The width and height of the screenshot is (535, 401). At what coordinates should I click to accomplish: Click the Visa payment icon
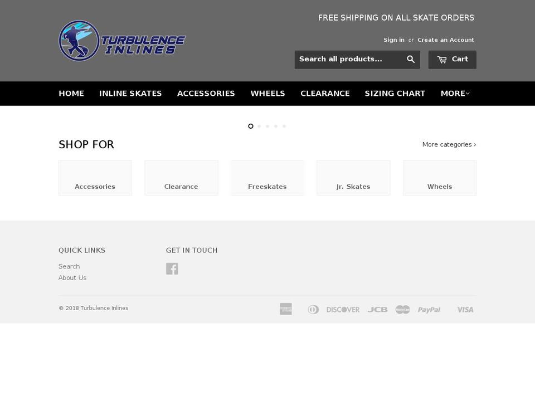tap(465, 310)
